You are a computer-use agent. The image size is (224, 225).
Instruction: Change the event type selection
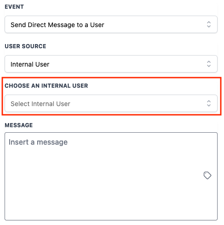[x=111, y=24]
